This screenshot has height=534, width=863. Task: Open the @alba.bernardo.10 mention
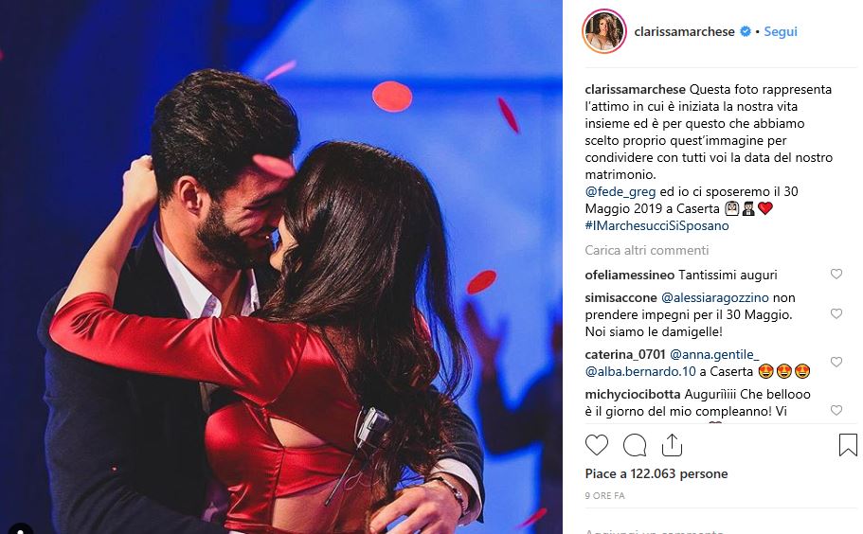click(x=640, y=372)
